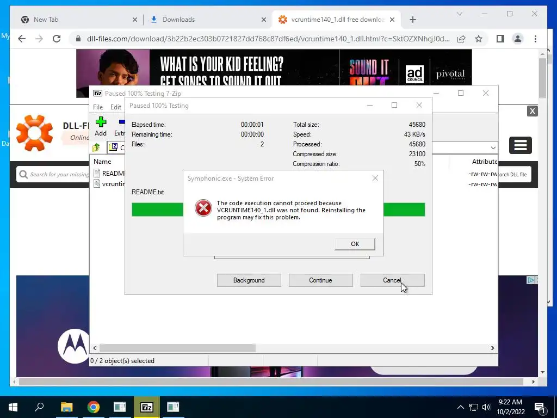Screen dimensions: 557x418
Task: Click the site lock icon in address bar
Action: point(78,39)
